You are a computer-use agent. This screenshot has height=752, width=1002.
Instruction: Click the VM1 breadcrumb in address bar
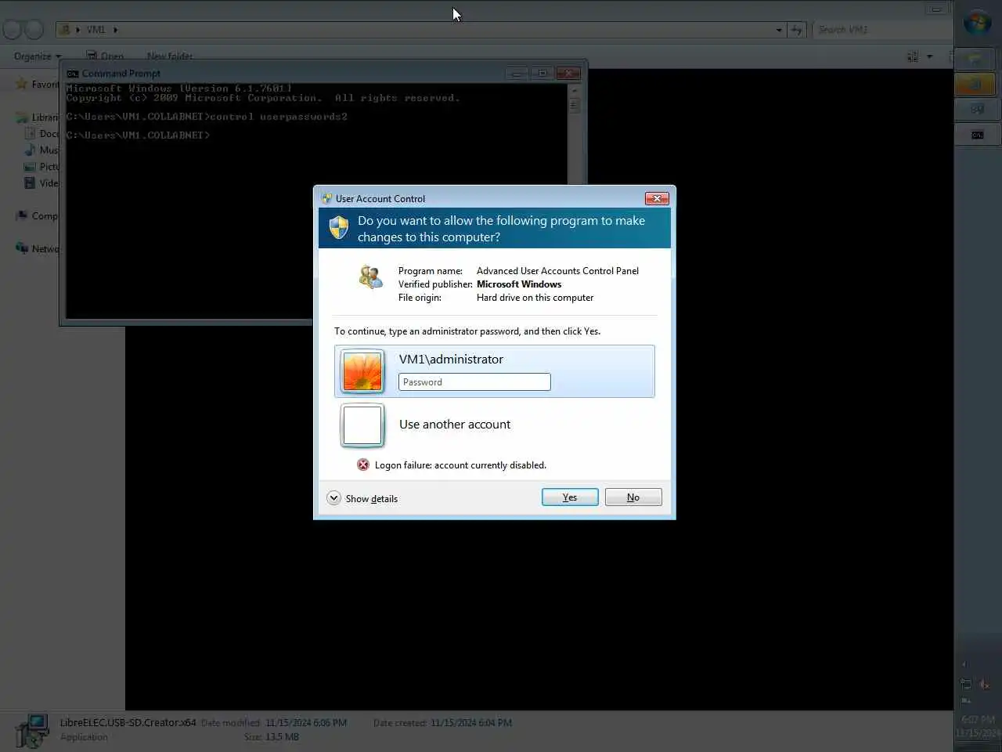pos(96,30)
